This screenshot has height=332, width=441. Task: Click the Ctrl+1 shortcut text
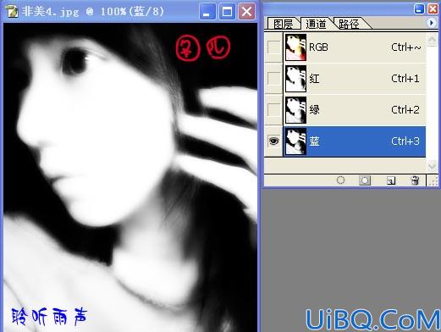click(x=405, y=78)
